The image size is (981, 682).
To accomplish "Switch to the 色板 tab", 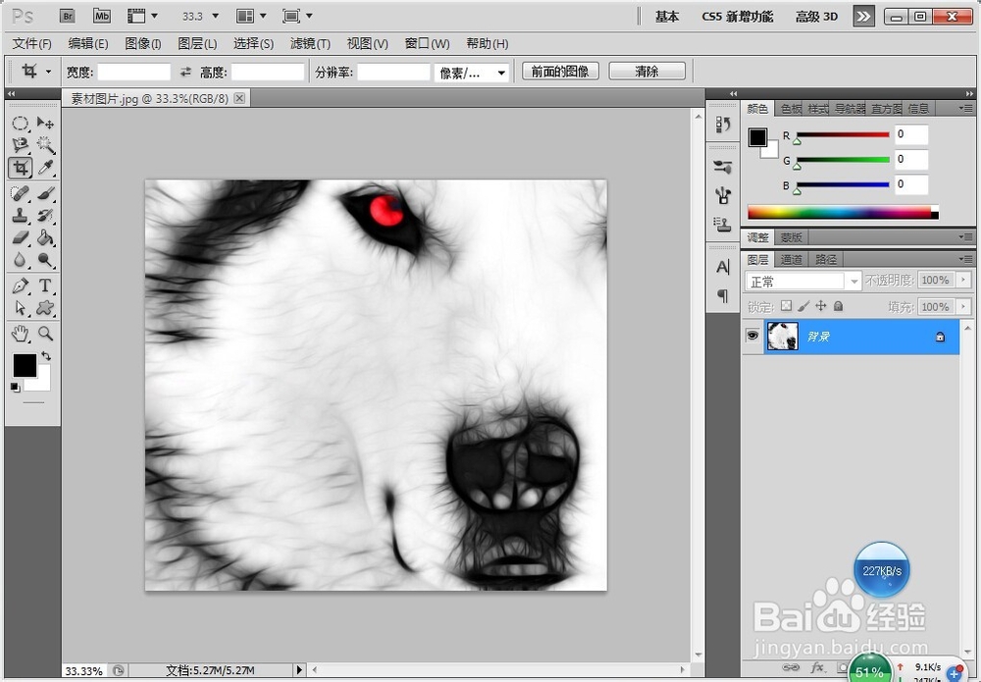I will [791, 109].
